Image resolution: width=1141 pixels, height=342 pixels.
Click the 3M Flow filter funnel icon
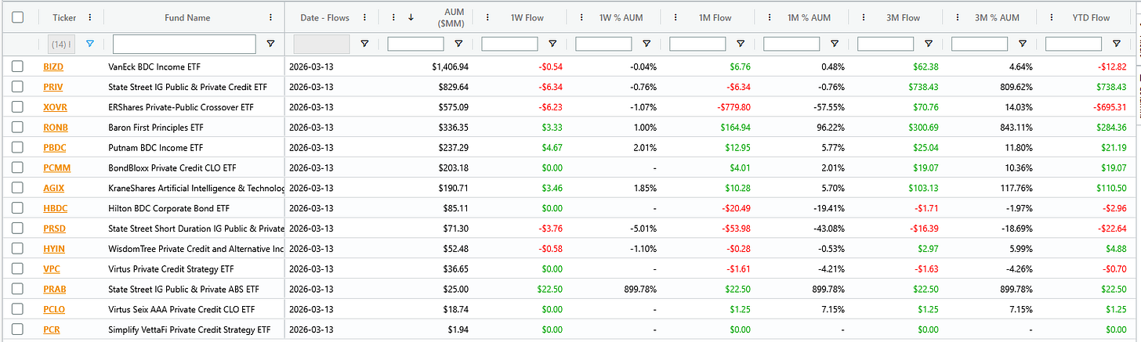click(929, 44)
